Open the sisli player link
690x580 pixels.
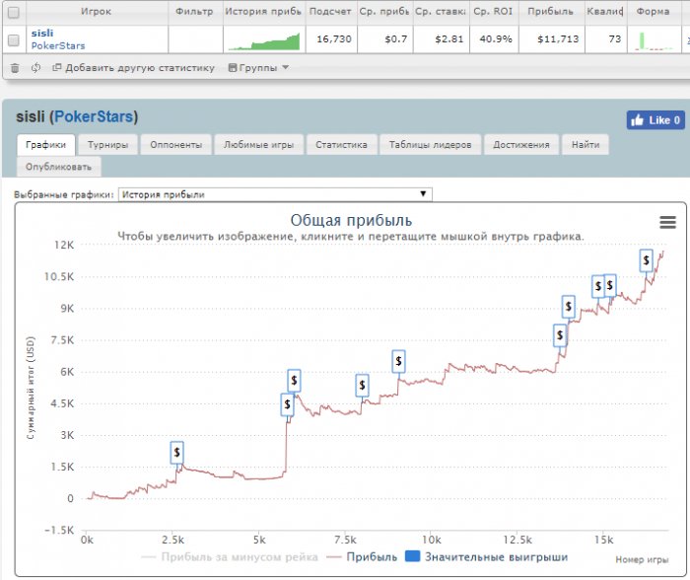pos(42,33)
